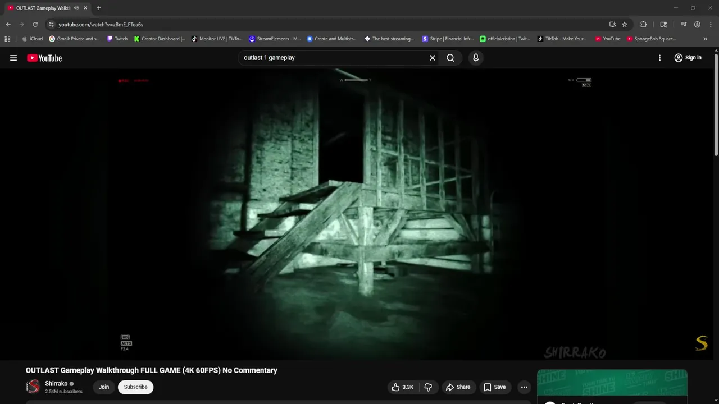This screenshot has height=404, width=719.
Task: Open the Share dialog
Action: point(458,387)
